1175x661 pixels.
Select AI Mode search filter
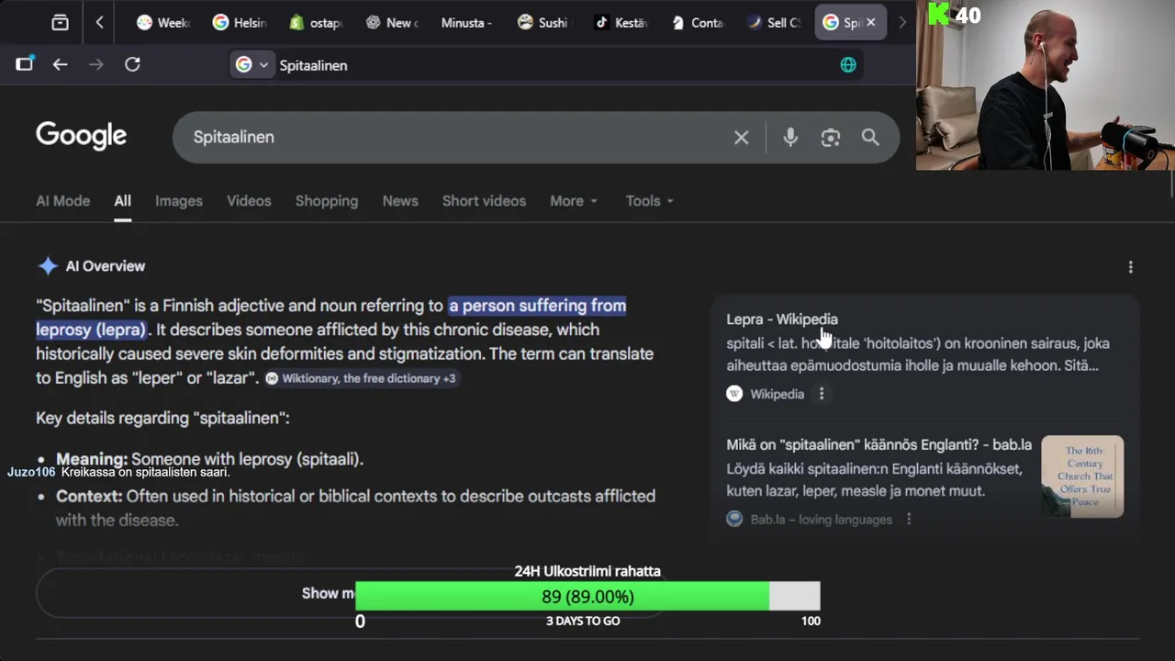(62, 201)
